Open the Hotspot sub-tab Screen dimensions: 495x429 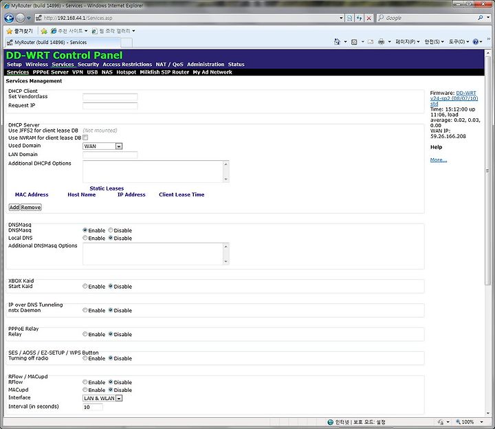[126, 72]
